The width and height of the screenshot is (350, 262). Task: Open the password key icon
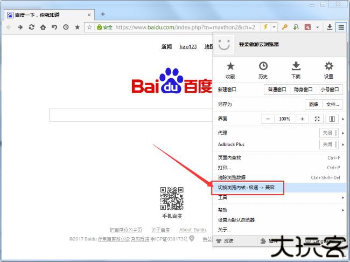(x=284, y=27)
